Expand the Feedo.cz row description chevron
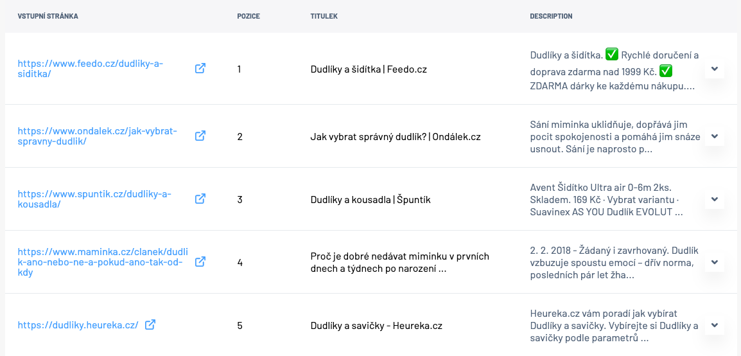Screen dimensions: 741x356 click(x=715, y=69)
